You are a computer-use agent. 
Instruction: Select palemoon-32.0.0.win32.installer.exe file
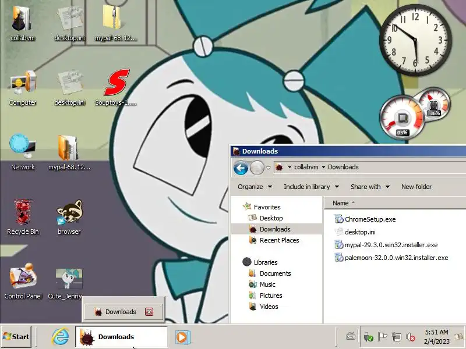click(x=396, y=258)
